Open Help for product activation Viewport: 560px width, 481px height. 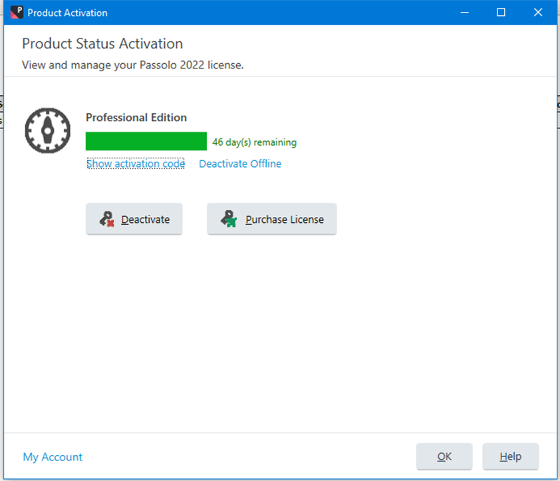point(510,456)
